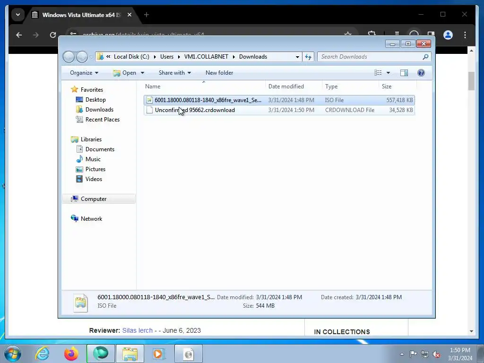This screenshot has width=484, height=363.
Task: Expand the arrow after Local Disk (C:)
Action: click(x=155, y=57)
